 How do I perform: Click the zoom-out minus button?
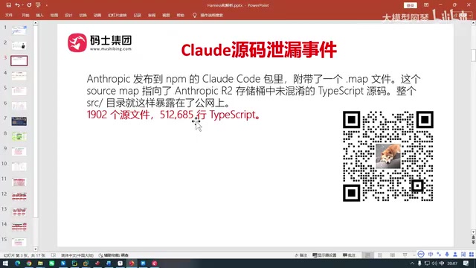[x=414, y=255]
